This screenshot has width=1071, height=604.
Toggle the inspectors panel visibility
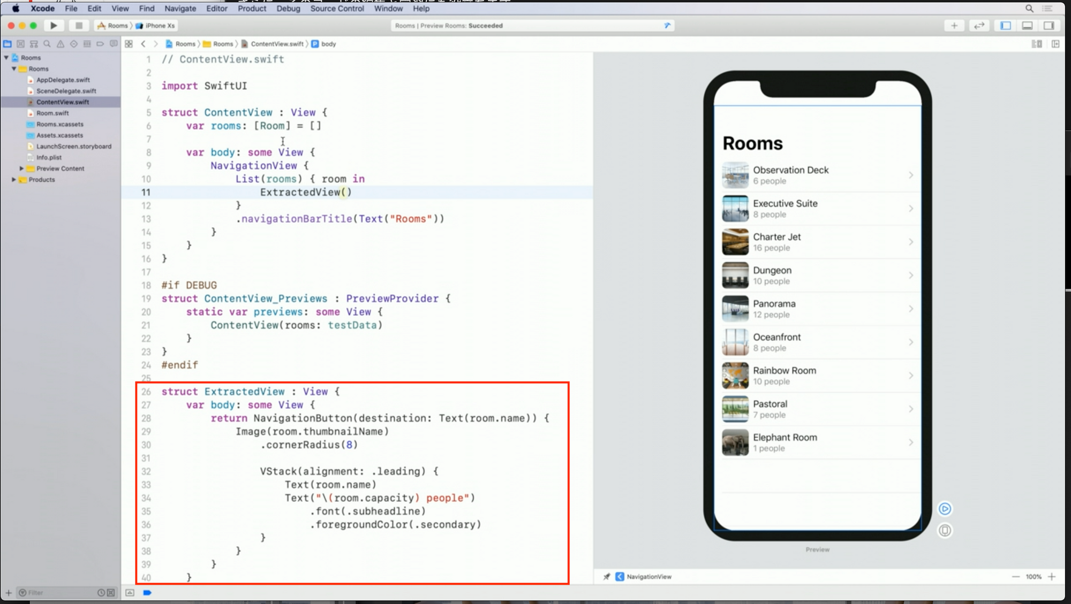coord(1049,25)
